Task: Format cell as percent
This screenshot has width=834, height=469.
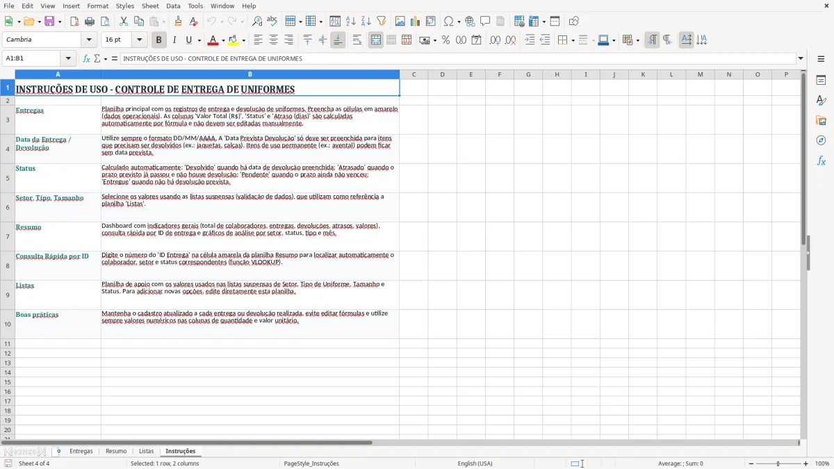Action: point(446,40)
